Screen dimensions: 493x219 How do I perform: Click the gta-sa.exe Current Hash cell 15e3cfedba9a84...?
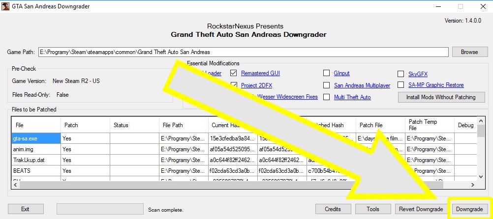[233, 138]
